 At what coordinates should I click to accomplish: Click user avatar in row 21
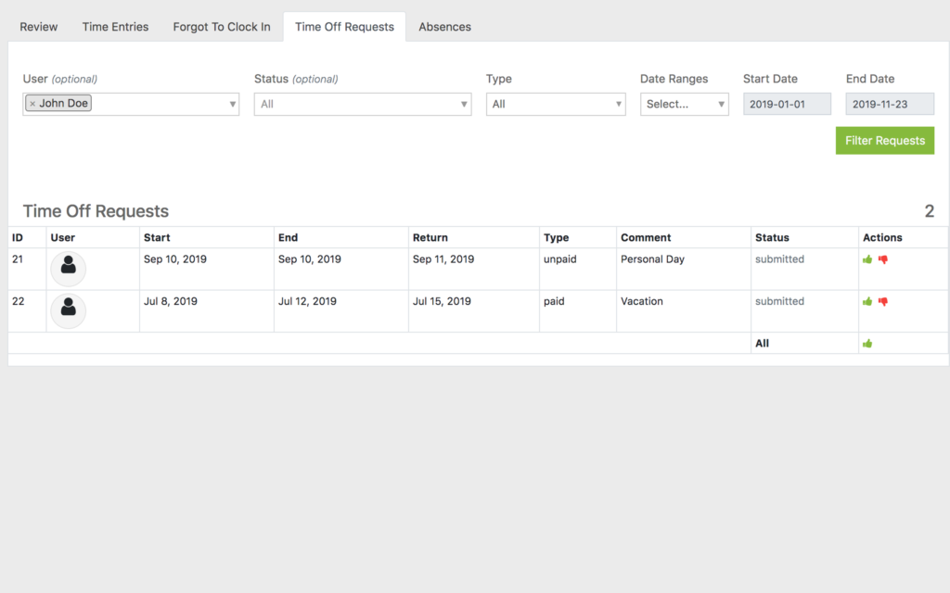tap(68, 268)
